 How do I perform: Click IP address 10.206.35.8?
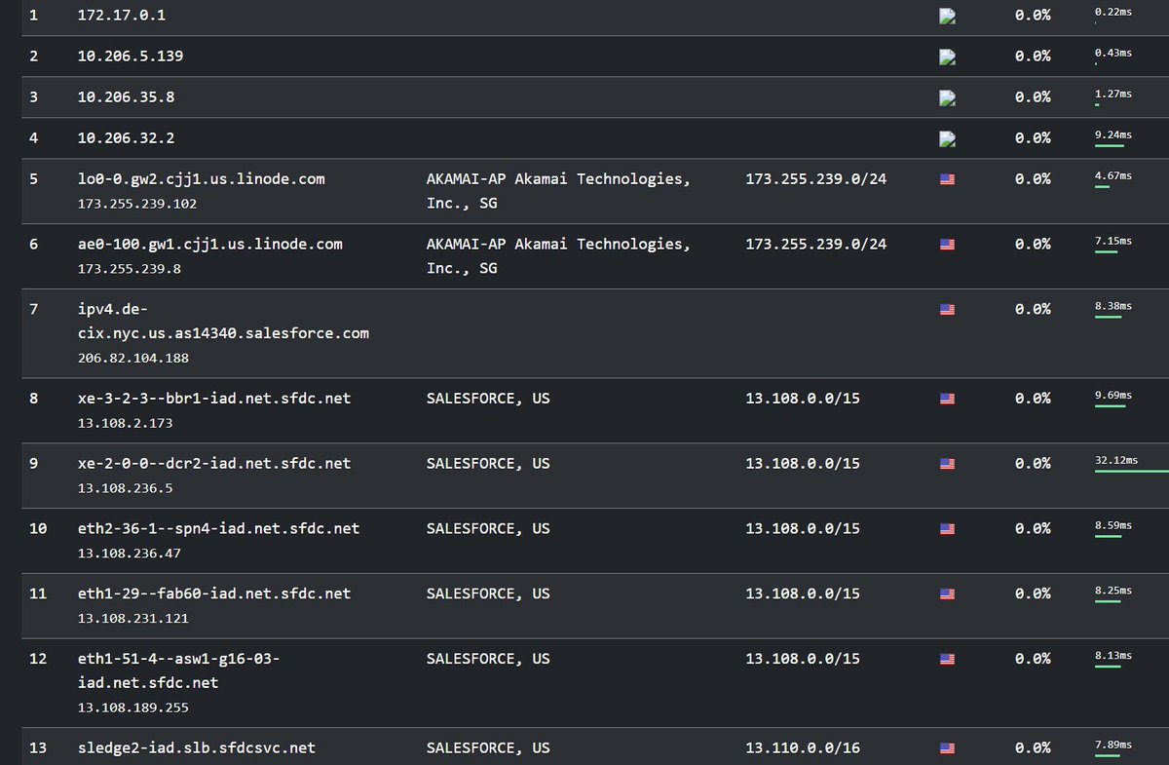coord(127,97)
